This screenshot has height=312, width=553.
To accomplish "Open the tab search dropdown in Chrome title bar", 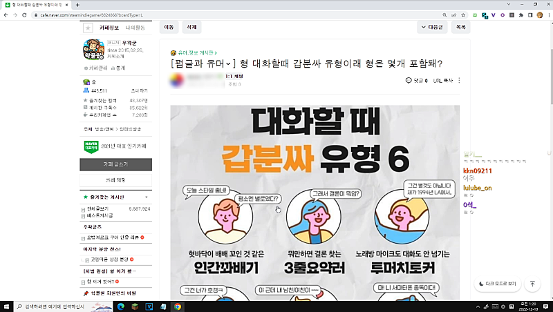I will (509, 4).
